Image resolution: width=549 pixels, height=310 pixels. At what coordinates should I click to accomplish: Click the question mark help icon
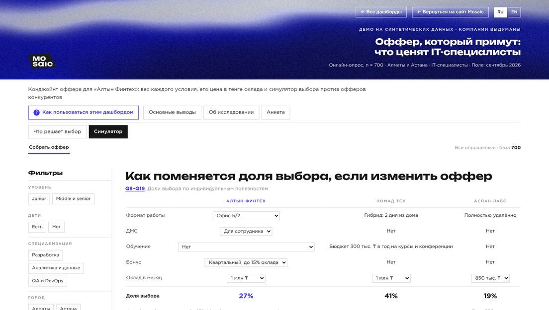pos(36,113)
